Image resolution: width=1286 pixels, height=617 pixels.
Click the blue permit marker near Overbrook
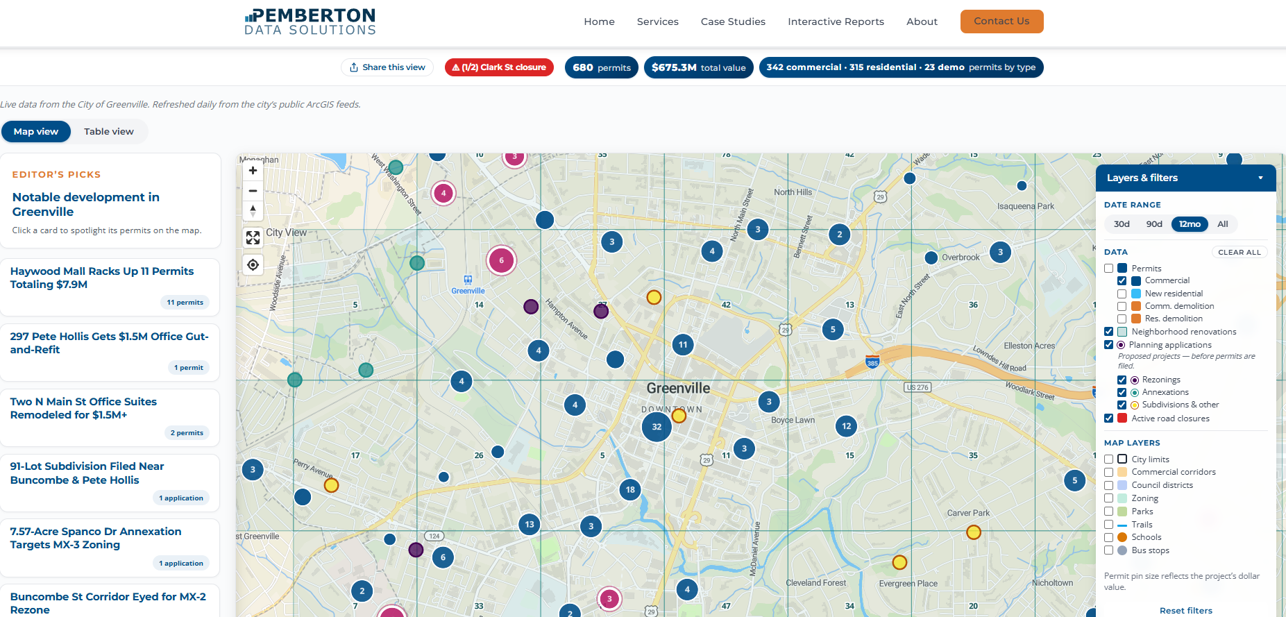tap(931, 257)
